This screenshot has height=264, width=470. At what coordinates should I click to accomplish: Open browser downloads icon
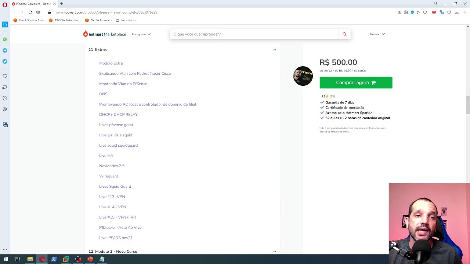(x=457, y=12)
